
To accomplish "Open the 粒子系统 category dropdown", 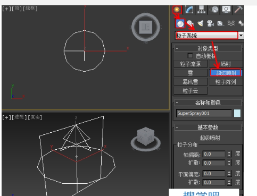I will (209, 36).
